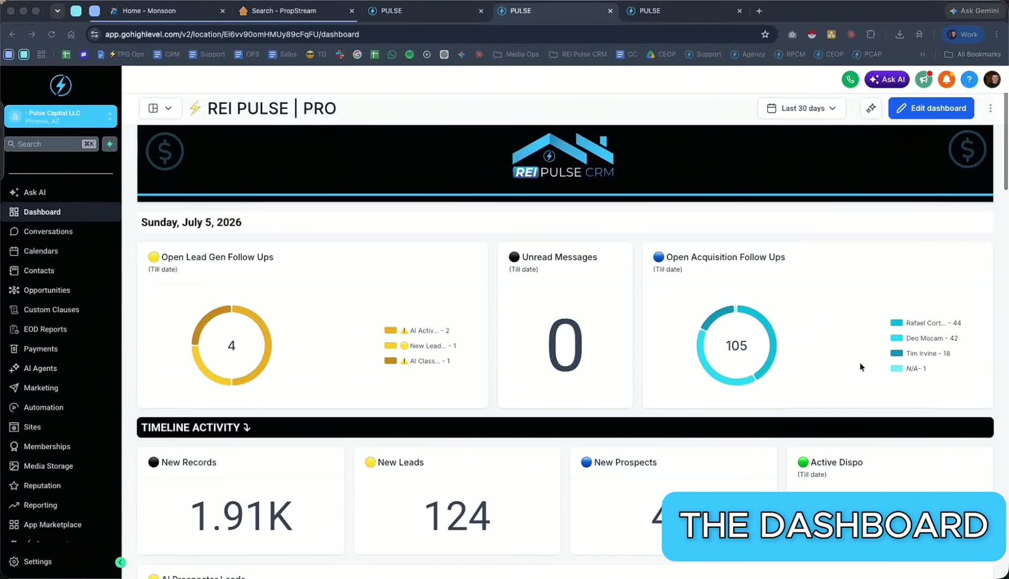Image resolution: width=1009 pixels, height=579 pixels.
Task: Open the megaphone announcements icon
Action: tap(924, 79)
